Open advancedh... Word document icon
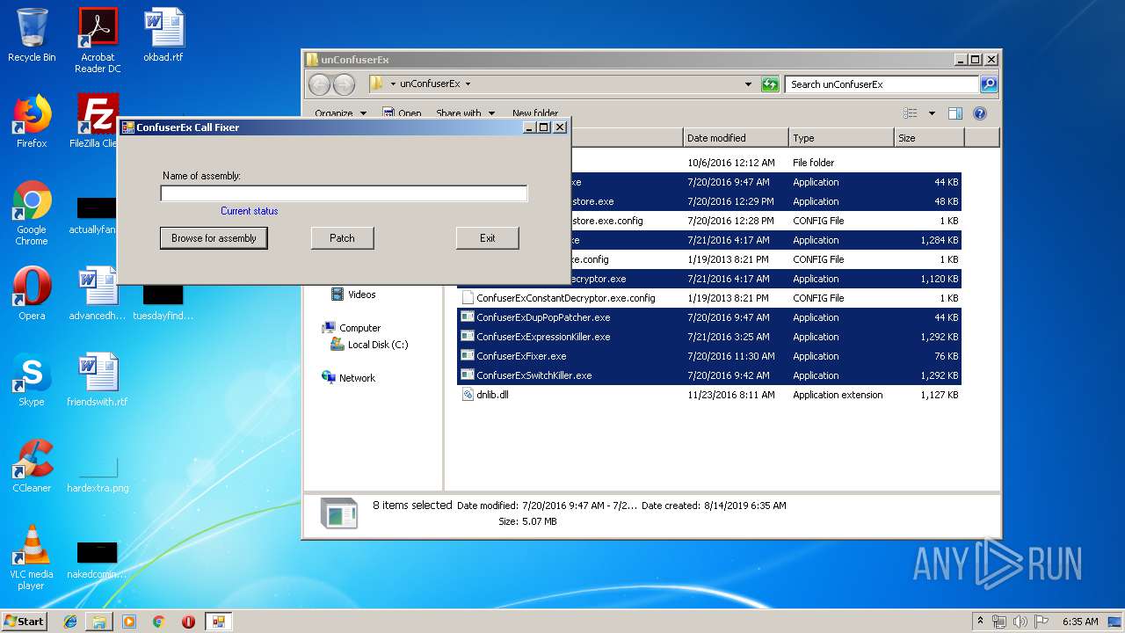This screenshot has height=633, width=1125. coord(98,294)
